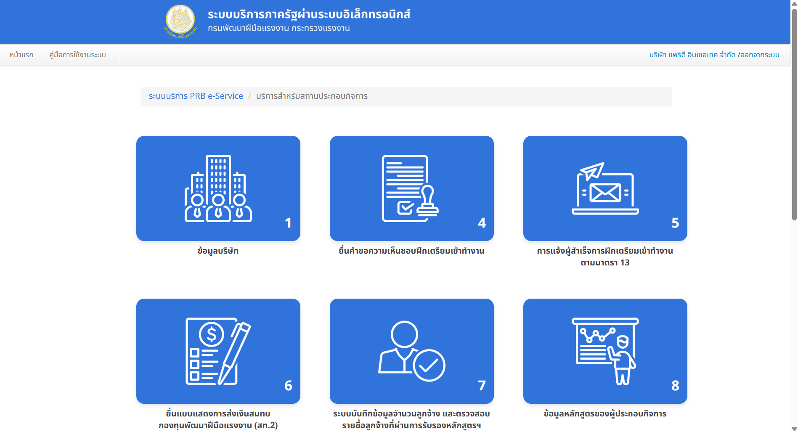
Task: Select the company buildings icon on tile 1
Action: (x=217, y=189)
